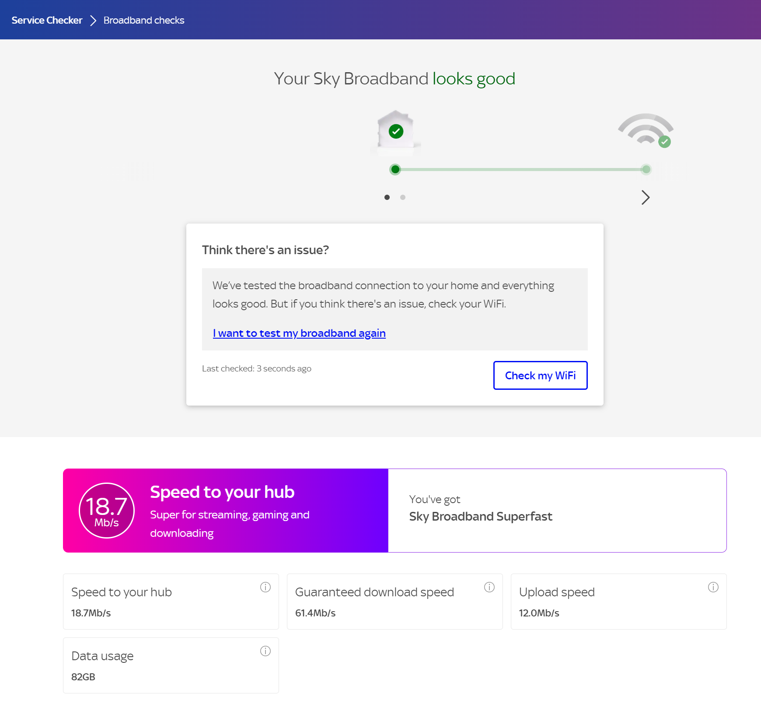Viewport: 761px width, 721px height.
Task: Click the green connection progress bar
Action: pos(520,169)
